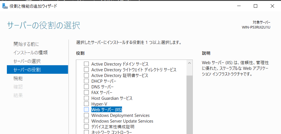Enable the Hyper-V role checkbox
281x134 pixels.
[87, 104]
